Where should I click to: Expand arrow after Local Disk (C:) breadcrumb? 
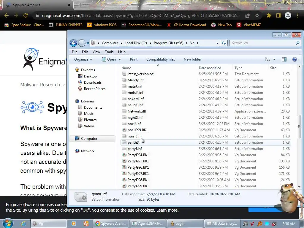[x=150, y=43]
